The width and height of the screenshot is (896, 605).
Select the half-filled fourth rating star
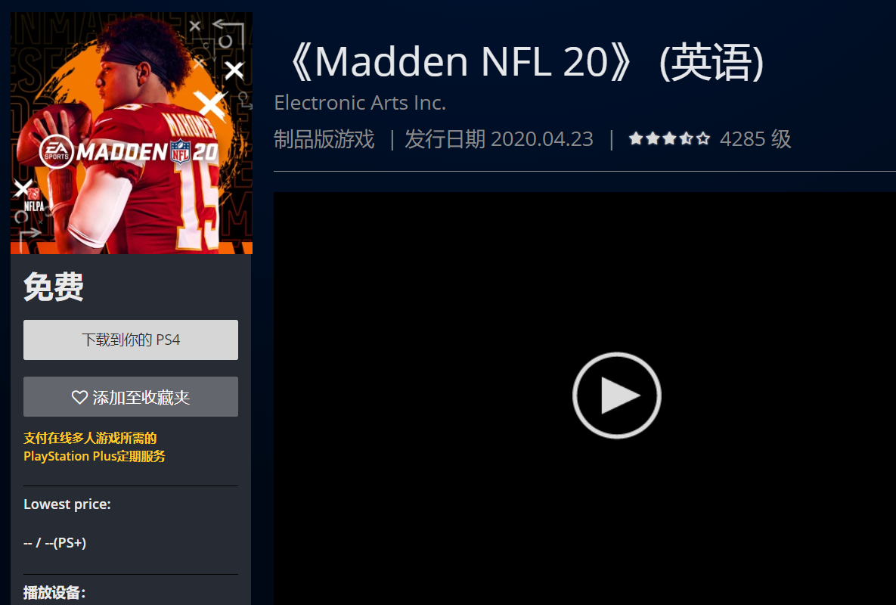687,138
